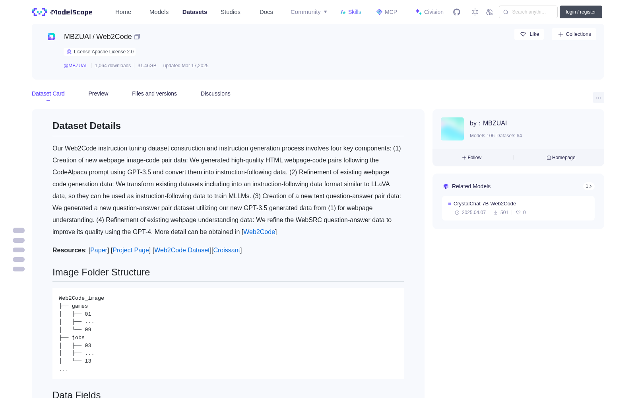
Task: Click the 'Datasets 64' count
Action: pos(509,136)
